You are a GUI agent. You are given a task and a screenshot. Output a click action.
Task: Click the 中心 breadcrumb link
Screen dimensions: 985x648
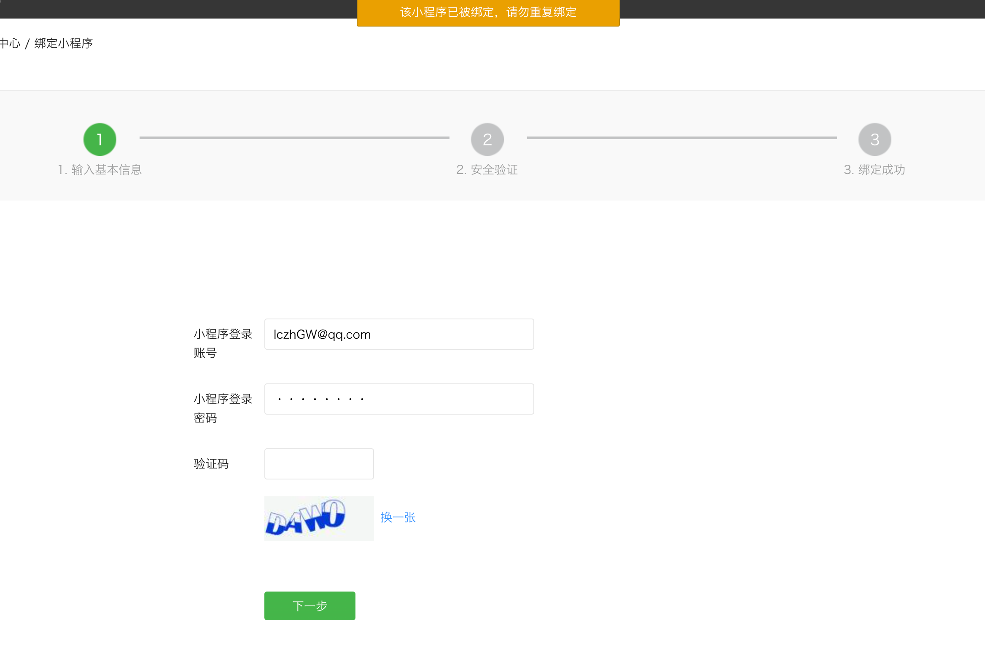coord(10,43)
